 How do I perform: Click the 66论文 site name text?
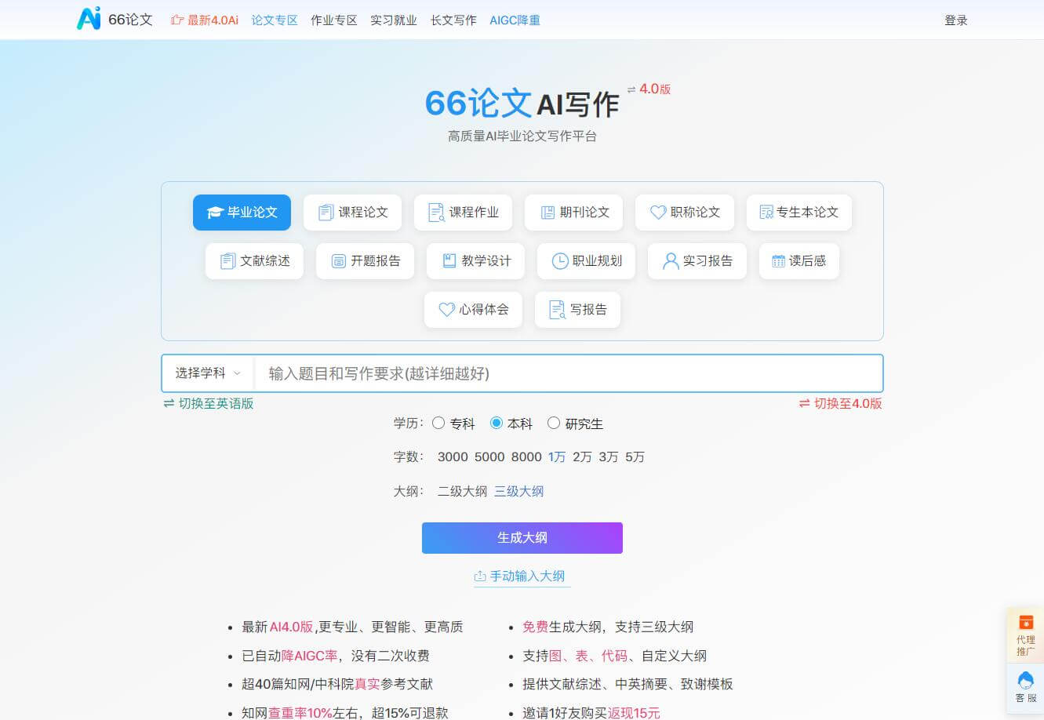[x=130, y=20]
